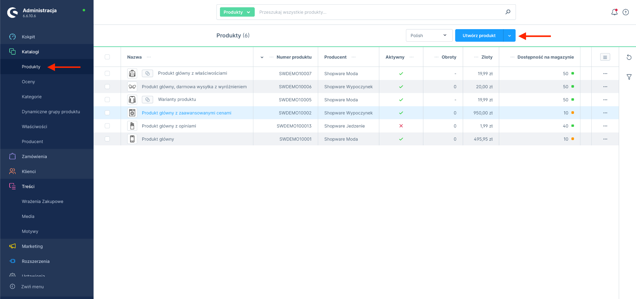Open the Produkty search scope dropdown
Image resolution: width=636 pixels, height=299 pixels.
coord(237,12)
